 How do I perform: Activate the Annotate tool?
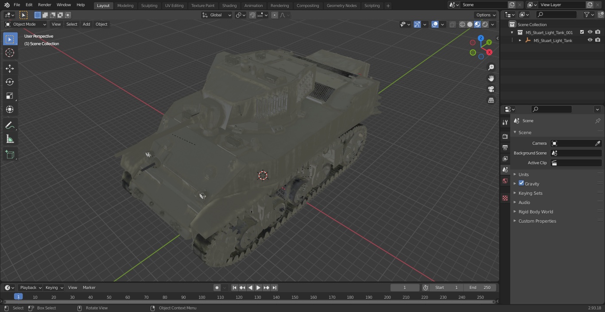click(10, 125)
